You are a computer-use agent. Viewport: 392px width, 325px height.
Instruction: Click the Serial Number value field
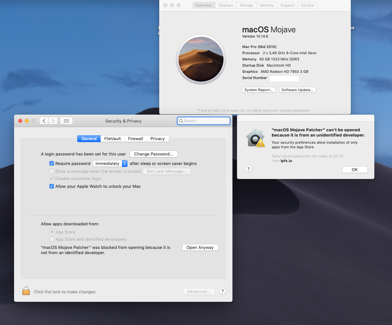tap(284, 78)
